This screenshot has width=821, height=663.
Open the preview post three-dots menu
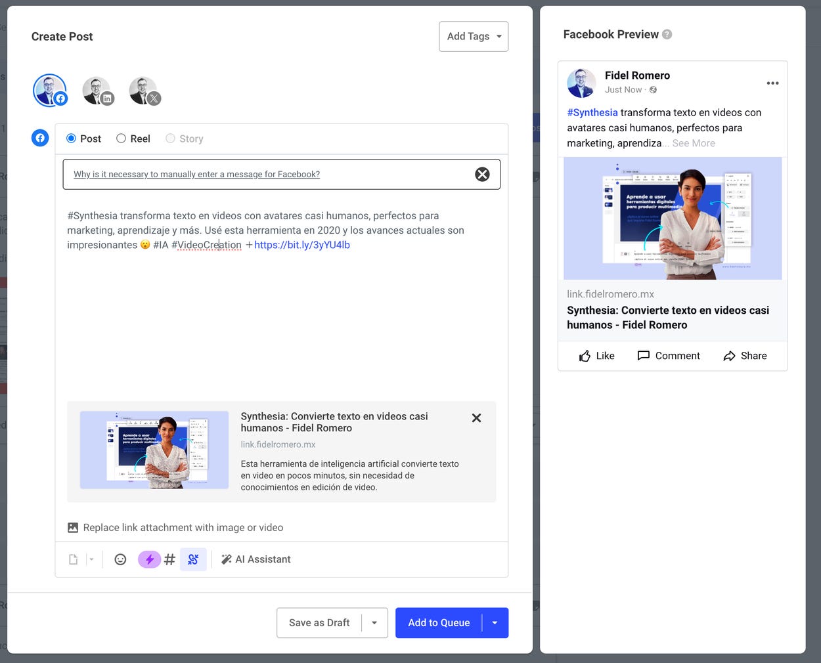(772, 83)
